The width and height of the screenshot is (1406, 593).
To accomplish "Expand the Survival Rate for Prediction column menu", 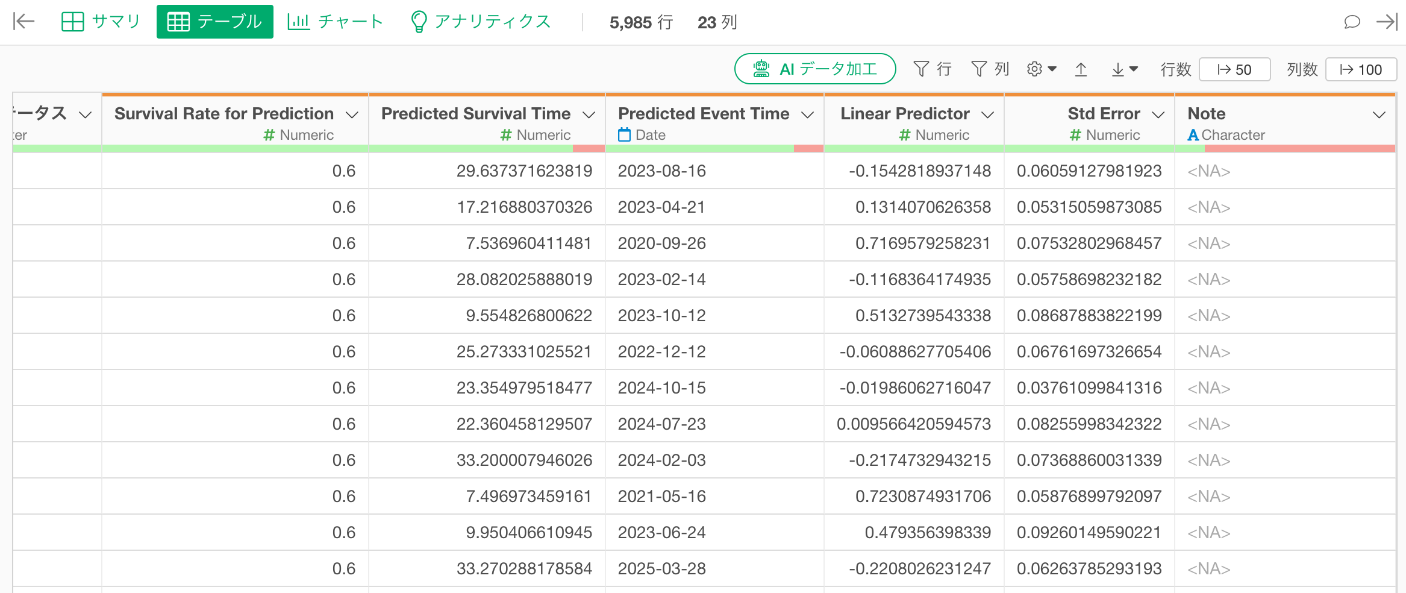I will pyautogui.click(x=352, y=115).
